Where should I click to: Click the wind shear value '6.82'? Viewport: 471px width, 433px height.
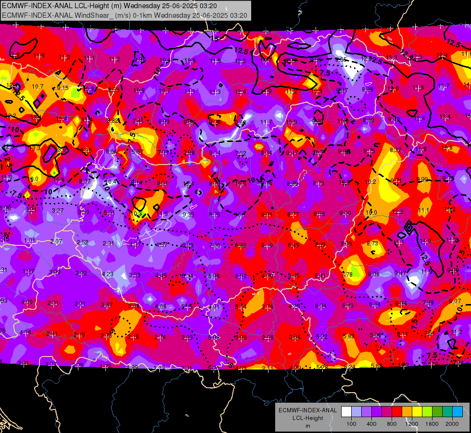[241, 245]
